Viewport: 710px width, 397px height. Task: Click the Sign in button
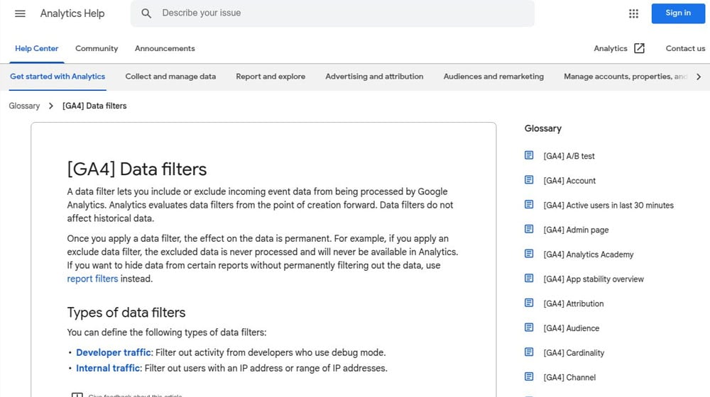click(678, 13)
